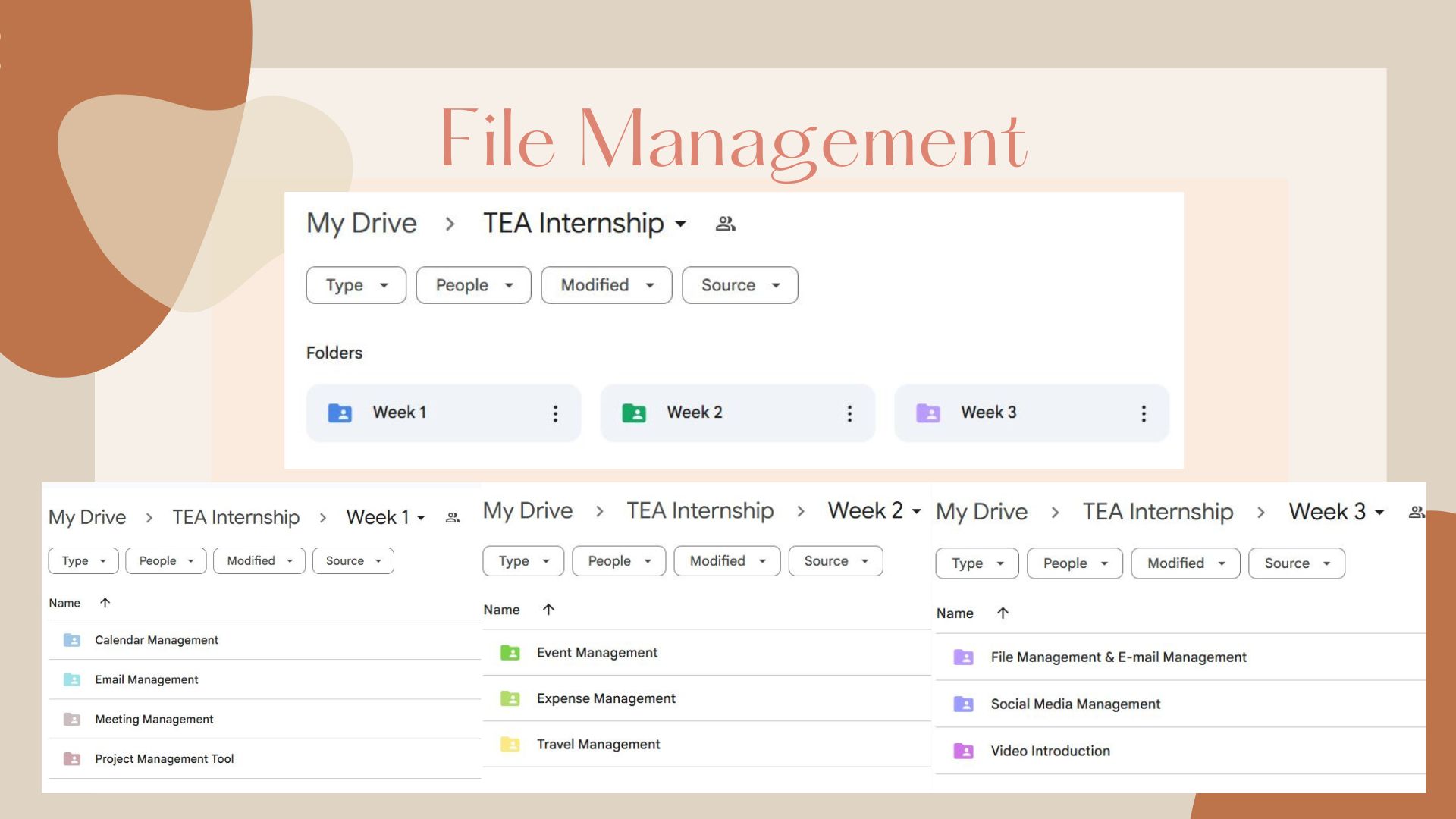Open the Week 1 folder's three-dot menu

555,413
